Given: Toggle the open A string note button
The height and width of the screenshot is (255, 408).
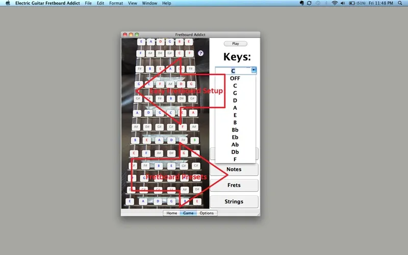Looking at the screenshot, I should [150, 42].
